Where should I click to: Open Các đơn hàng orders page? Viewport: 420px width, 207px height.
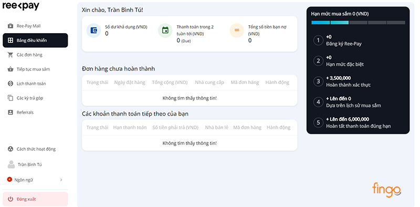point(35,55)
